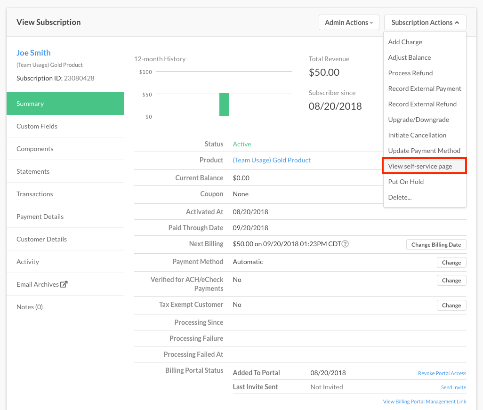Viewport: 483px width, 410px height.
Task: Open the Components sidebar tab
Action: (65, 149)
